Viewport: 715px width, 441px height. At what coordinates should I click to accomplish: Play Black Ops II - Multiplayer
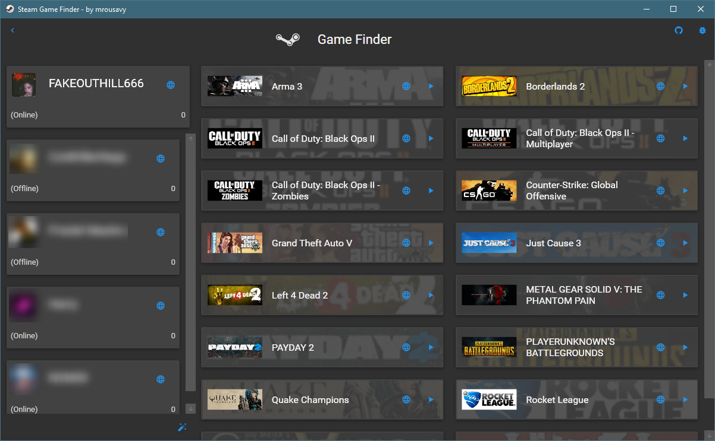coord(685,138)
